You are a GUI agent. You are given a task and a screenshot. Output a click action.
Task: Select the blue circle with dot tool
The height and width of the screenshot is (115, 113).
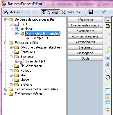point(108,58)
